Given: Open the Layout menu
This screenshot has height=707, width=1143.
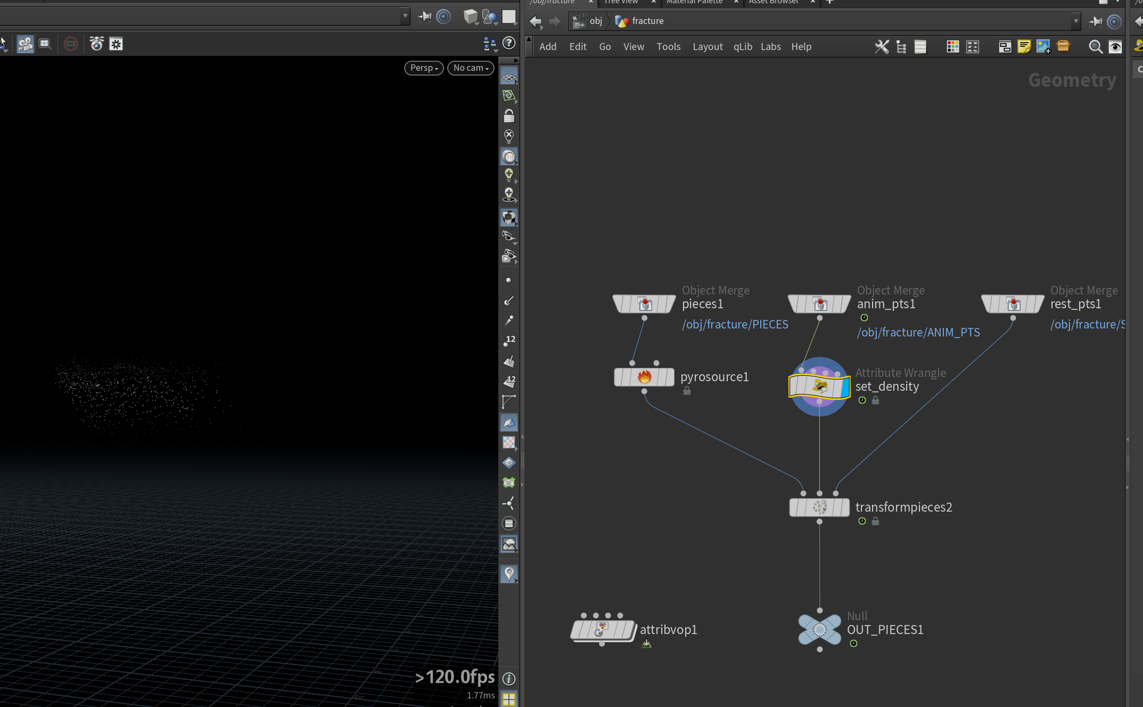Looking at the screenshot, I should tap(708, 47).
